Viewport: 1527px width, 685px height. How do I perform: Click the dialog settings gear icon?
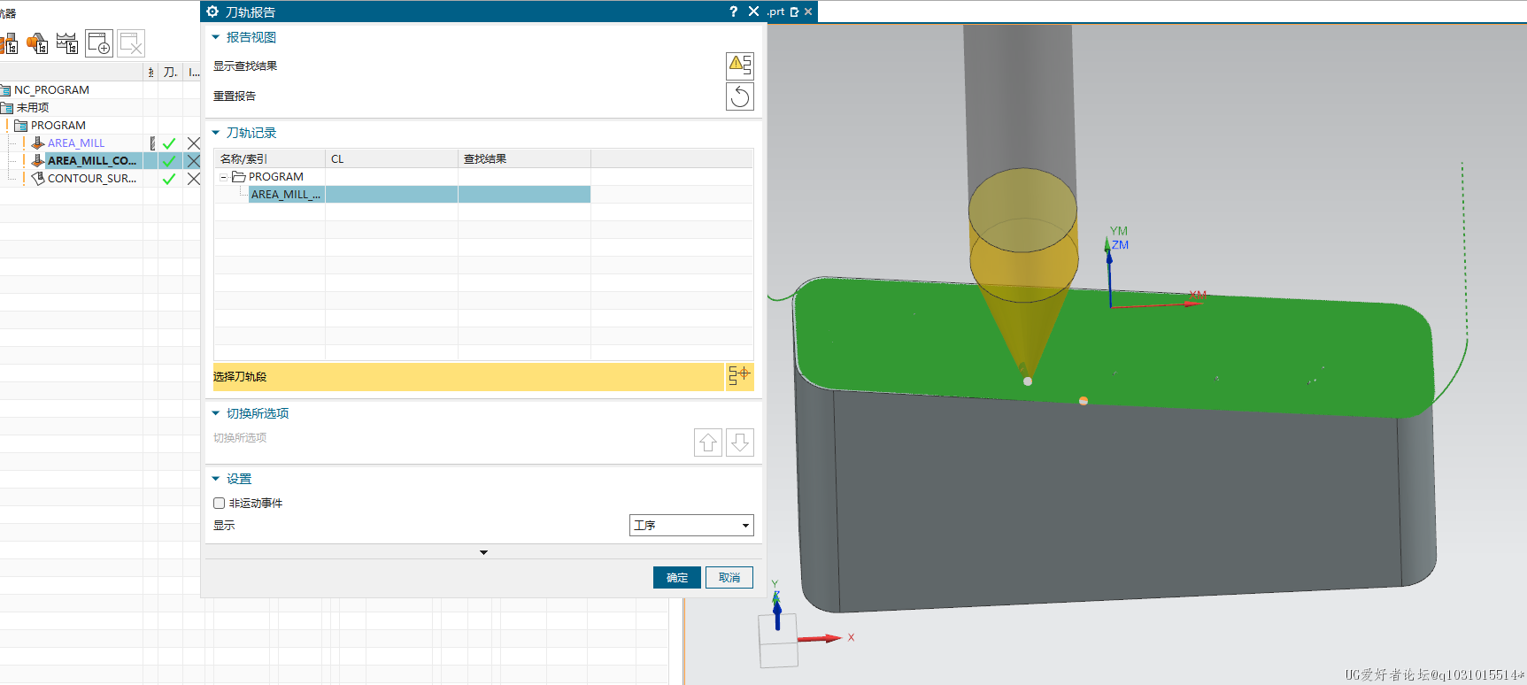click(212, 12)
